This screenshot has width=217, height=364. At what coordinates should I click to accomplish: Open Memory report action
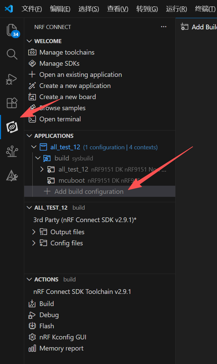(x=62, y=348)
